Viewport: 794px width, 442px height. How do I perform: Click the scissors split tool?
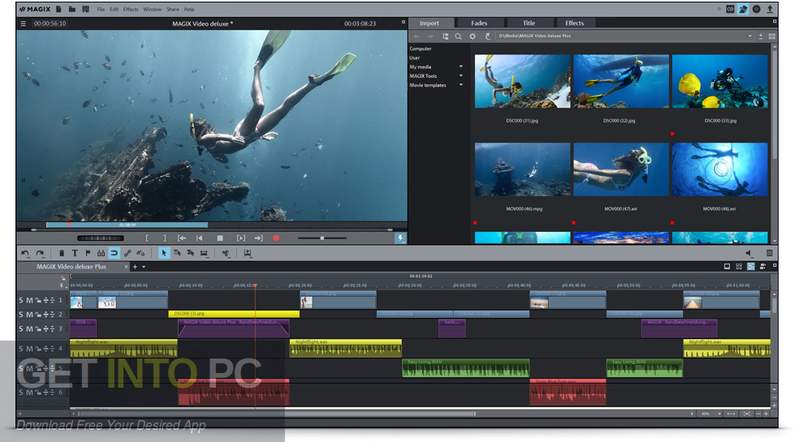click(226, 253)
